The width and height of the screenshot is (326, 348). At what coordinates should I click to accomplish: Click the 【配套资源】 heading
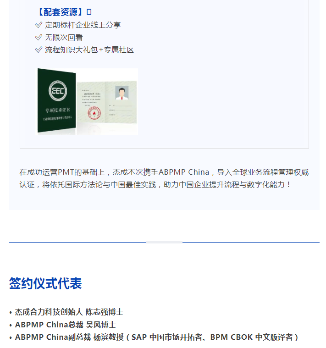[x=61, y=12]
